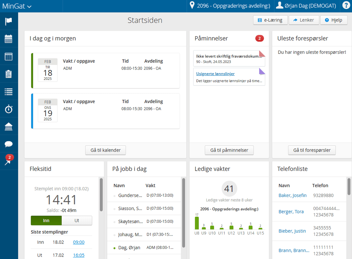
Task: Select the list view icon in sidebar
Action: 8,91
